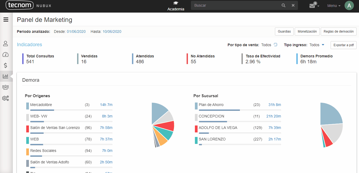
Task: Click the Plan de Ahorro delay 31h 8m
Action: pyautogui.click(x=275, y=105)
